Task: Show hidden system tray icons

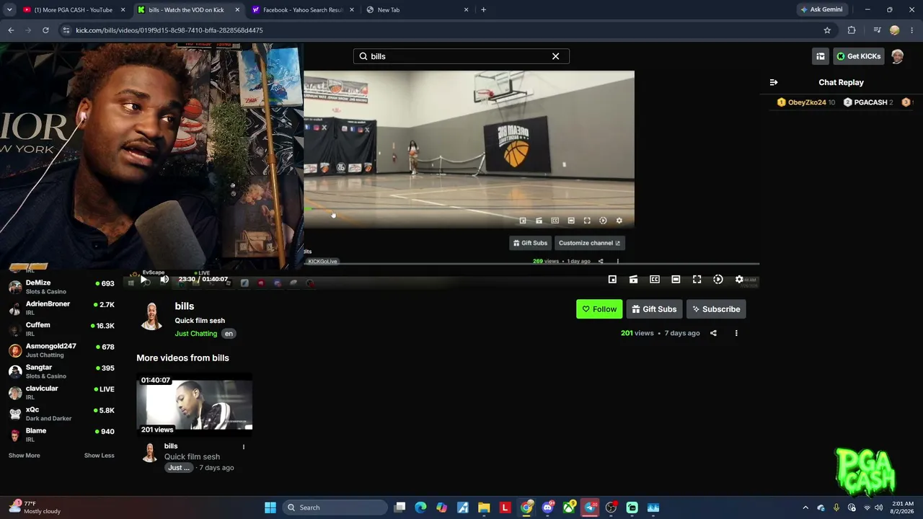Action: pos(805,507)
